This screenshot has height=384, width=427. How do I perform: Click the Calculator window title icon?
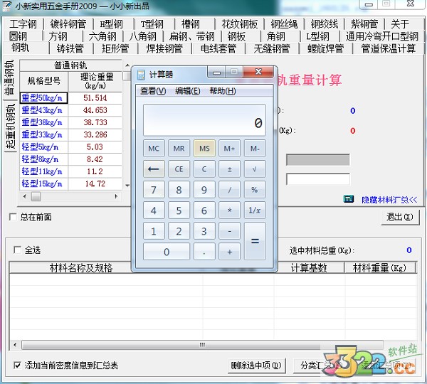point(142,74)
